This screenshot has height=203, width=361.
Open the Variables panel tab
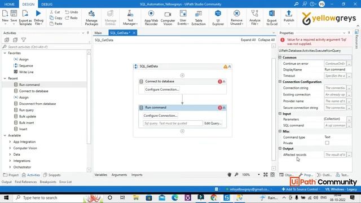click(100, 175)
